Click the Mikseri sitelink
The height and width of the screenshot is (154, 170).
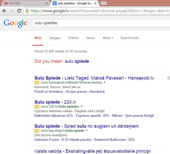tap(117, 116)
